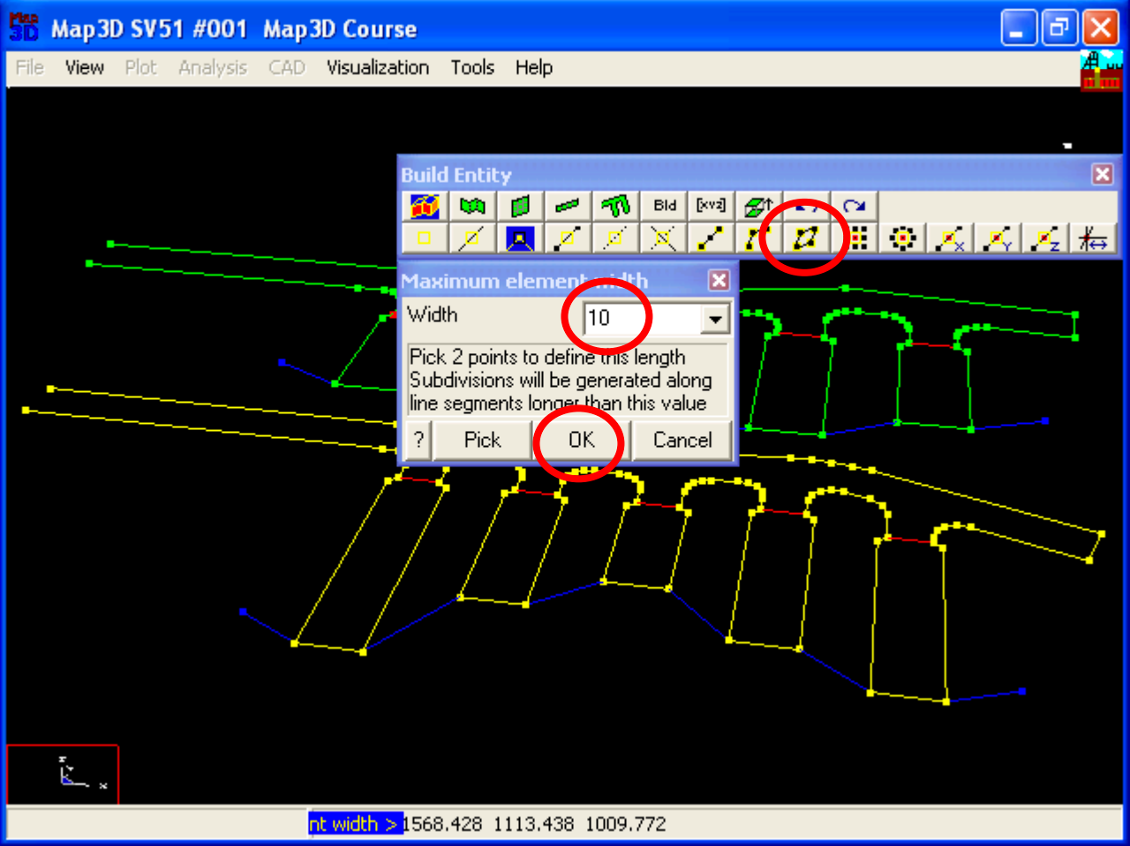Select the multicolored 3D block build icon
1130x846 pixels.
pyautogui.click(x=425, y=206)
